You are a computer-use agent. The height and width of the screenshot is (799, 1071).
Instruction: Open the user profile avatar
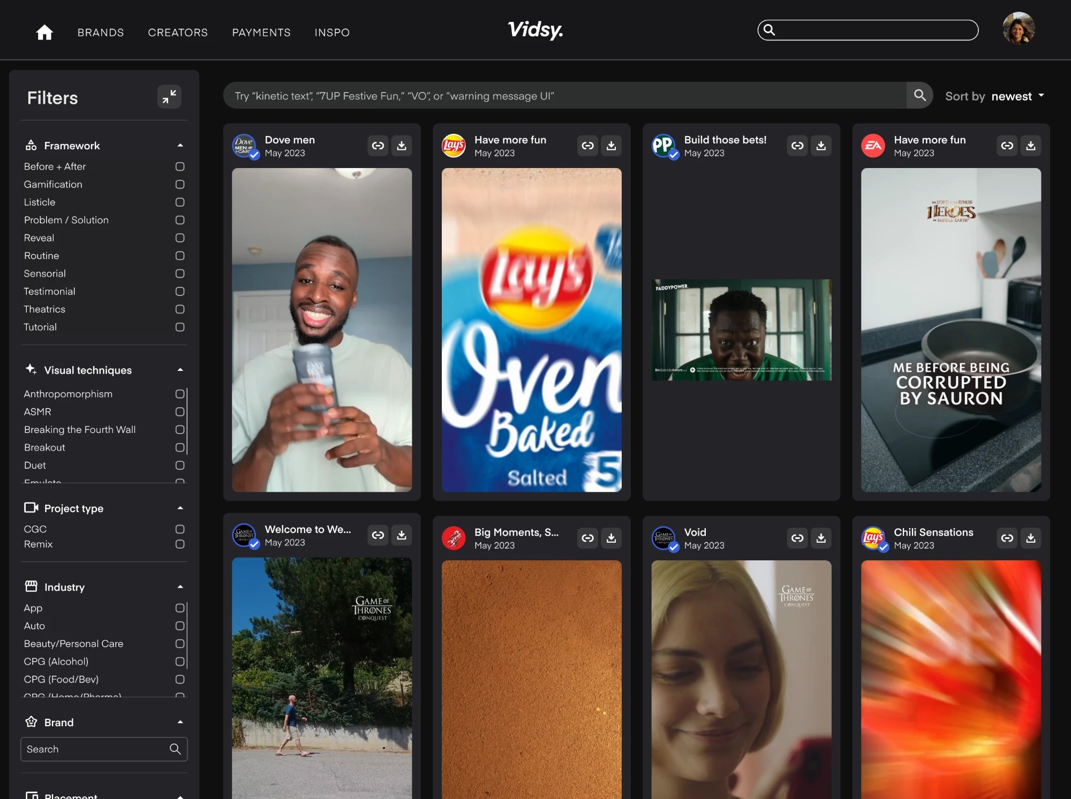1019,28
